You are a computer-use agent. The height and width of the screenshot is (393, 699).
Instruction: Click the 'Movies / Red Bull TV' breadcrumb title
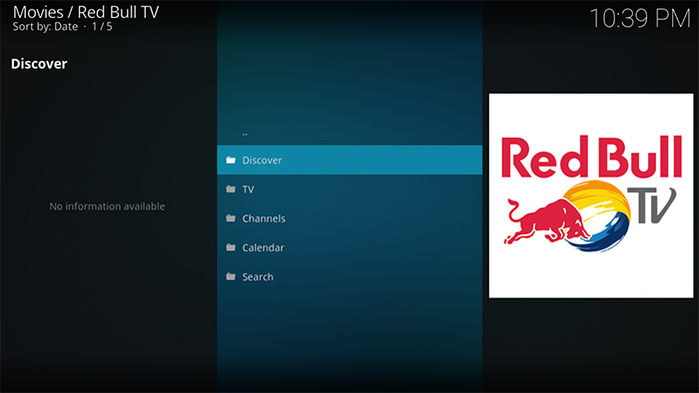point(86,12)
